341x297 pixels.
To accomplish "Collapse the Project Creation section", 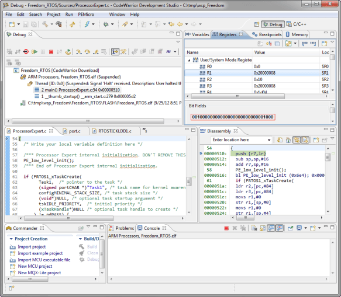I will pyautogui.click(x=11, y=239).
